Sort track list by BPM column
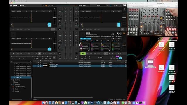This screenshot has width=187, height=105. (x=103, y=61)
